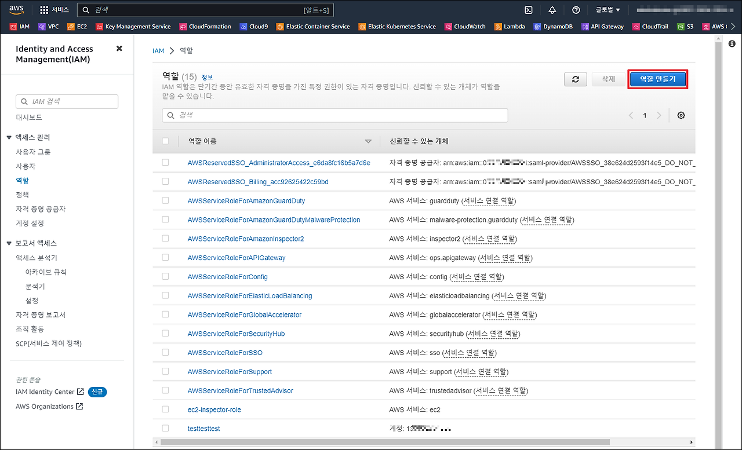Select 정책 in sidebar
742x450 pixels.
coord(22,195)
